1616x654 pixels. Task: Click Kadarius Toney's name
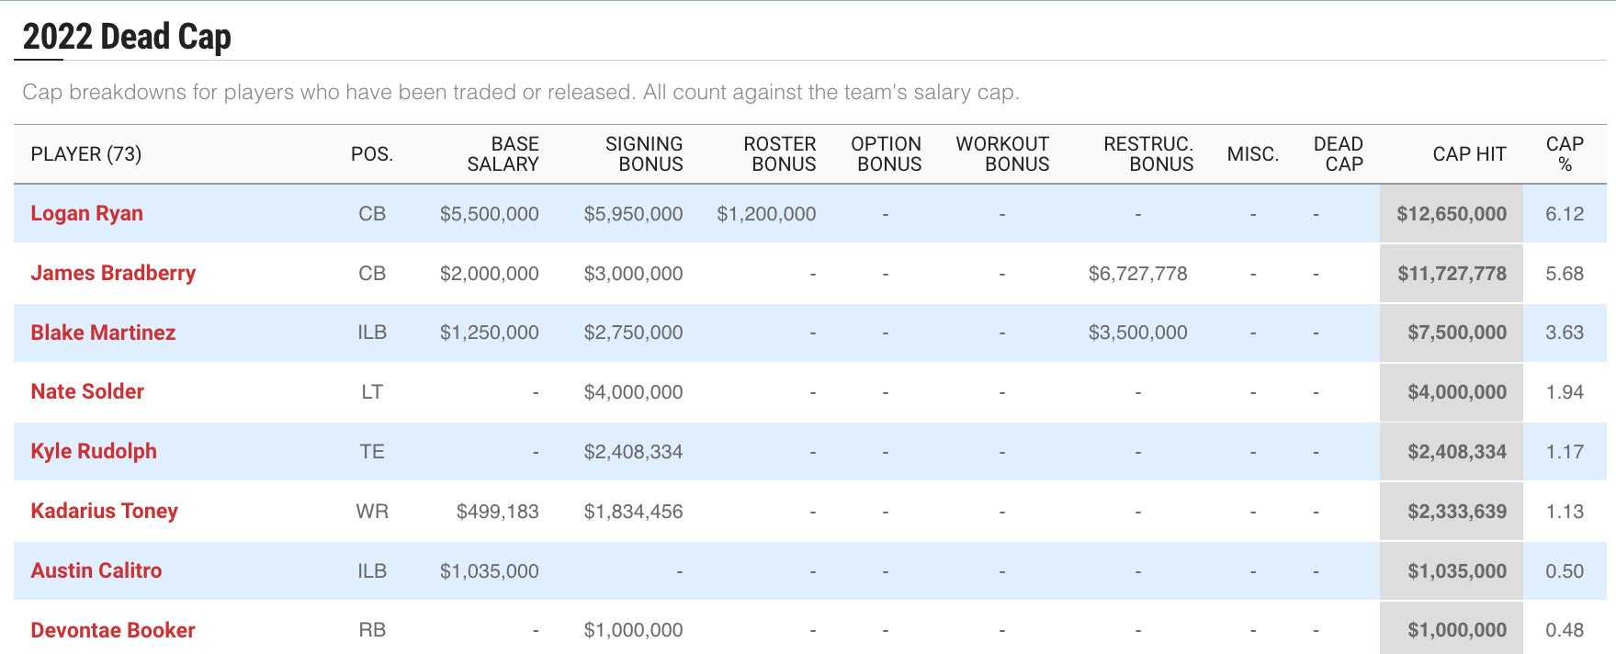pos(104,511)
